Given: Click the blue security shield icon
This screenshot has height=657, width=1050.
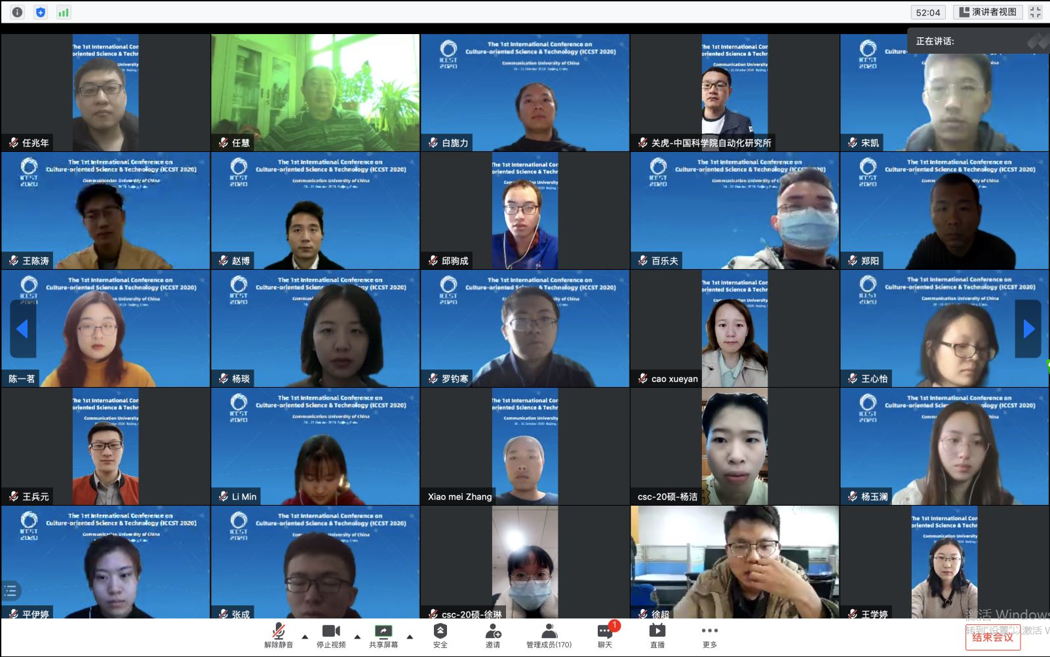Looking at the screenshot, I should (41, 12).
